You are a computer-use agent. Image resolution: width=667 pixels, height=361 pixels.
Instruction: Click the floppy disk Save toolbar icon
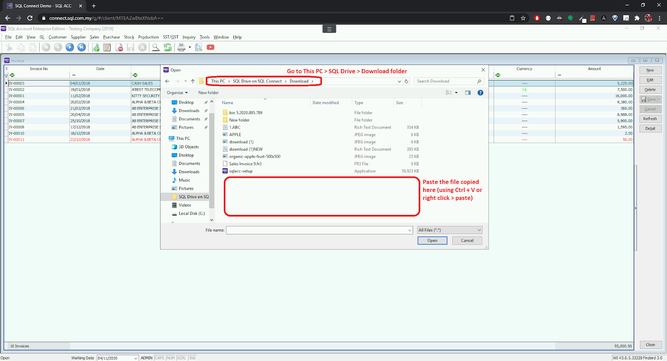click(x=130, y=47)
